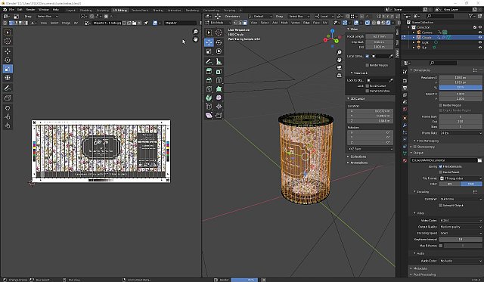Open the Mesh menu in 3D viewport
484x282 pixels.
click(284, 23)
